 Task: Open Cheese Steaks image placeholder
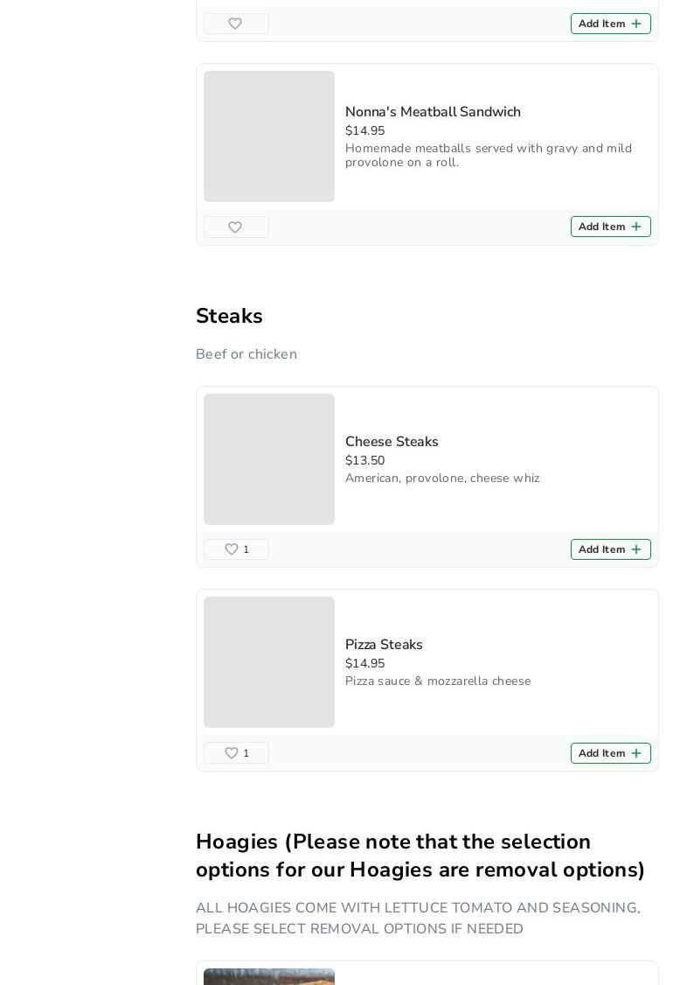pyautogui.click(x=269, y=459)
